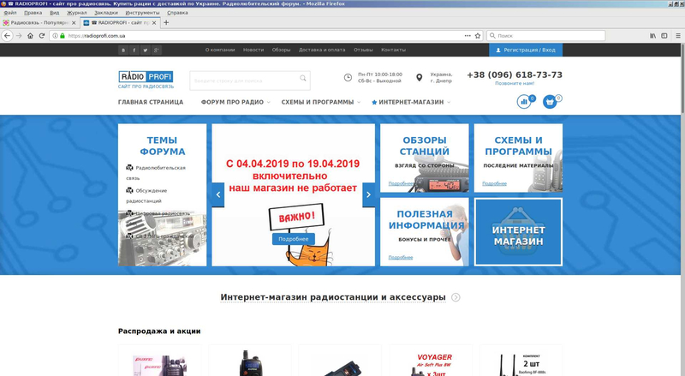Image resolution: width=685 pixels, height=376 pixels.
Task: Open the Facebook social icon
Action: click(134, 51)
